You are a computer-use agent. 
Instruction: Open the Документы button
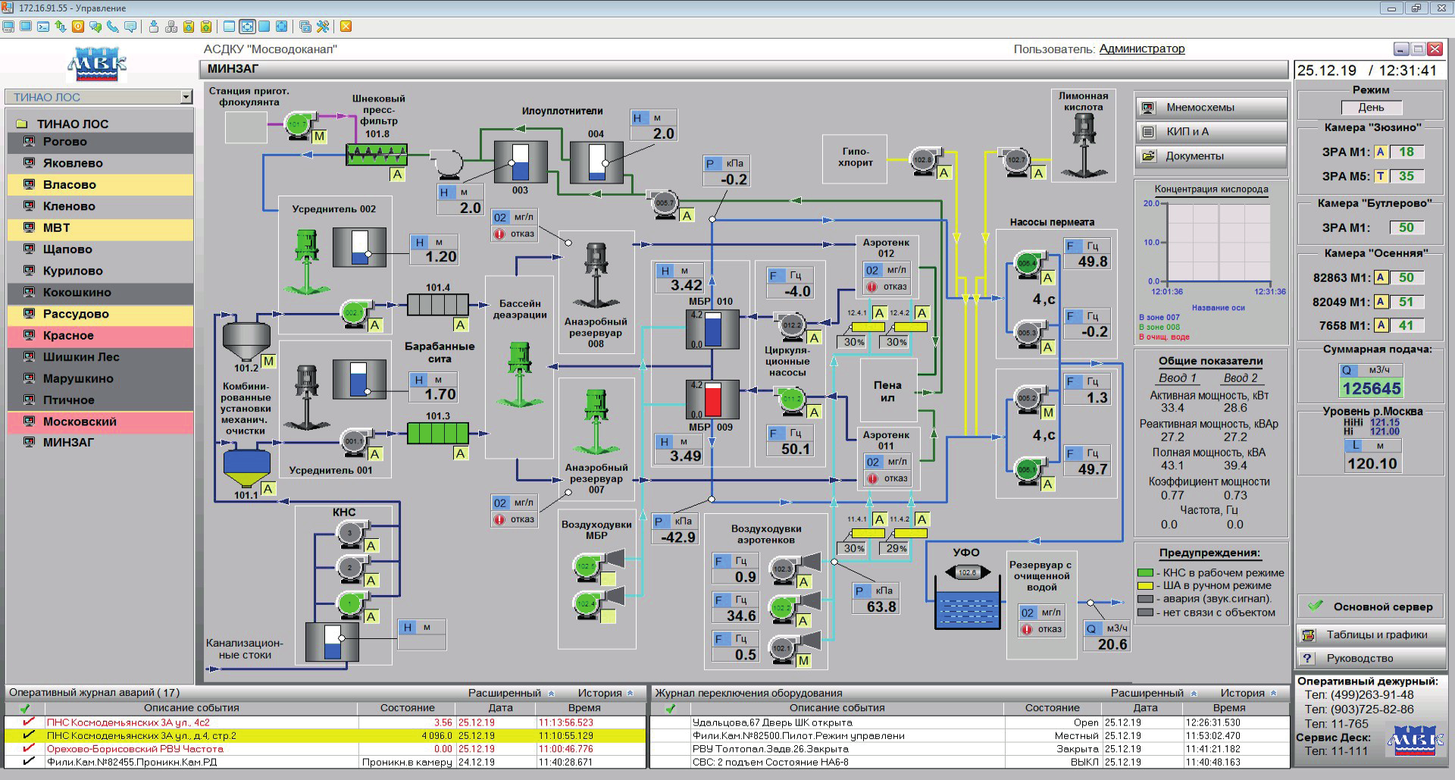(x=1210, y=156)
